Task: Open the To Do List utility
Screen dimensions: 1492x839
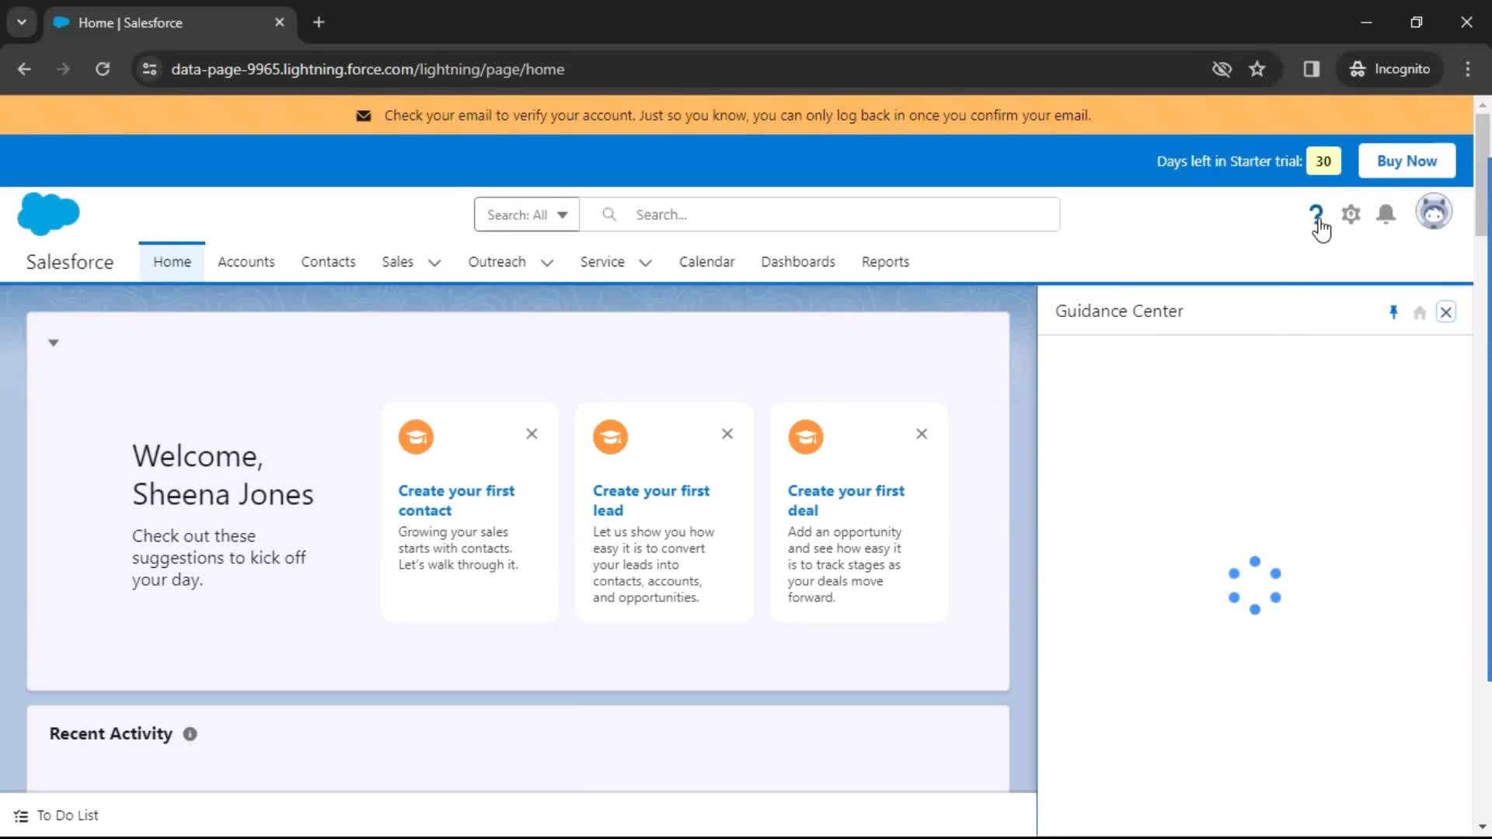Action: [57, 816]
